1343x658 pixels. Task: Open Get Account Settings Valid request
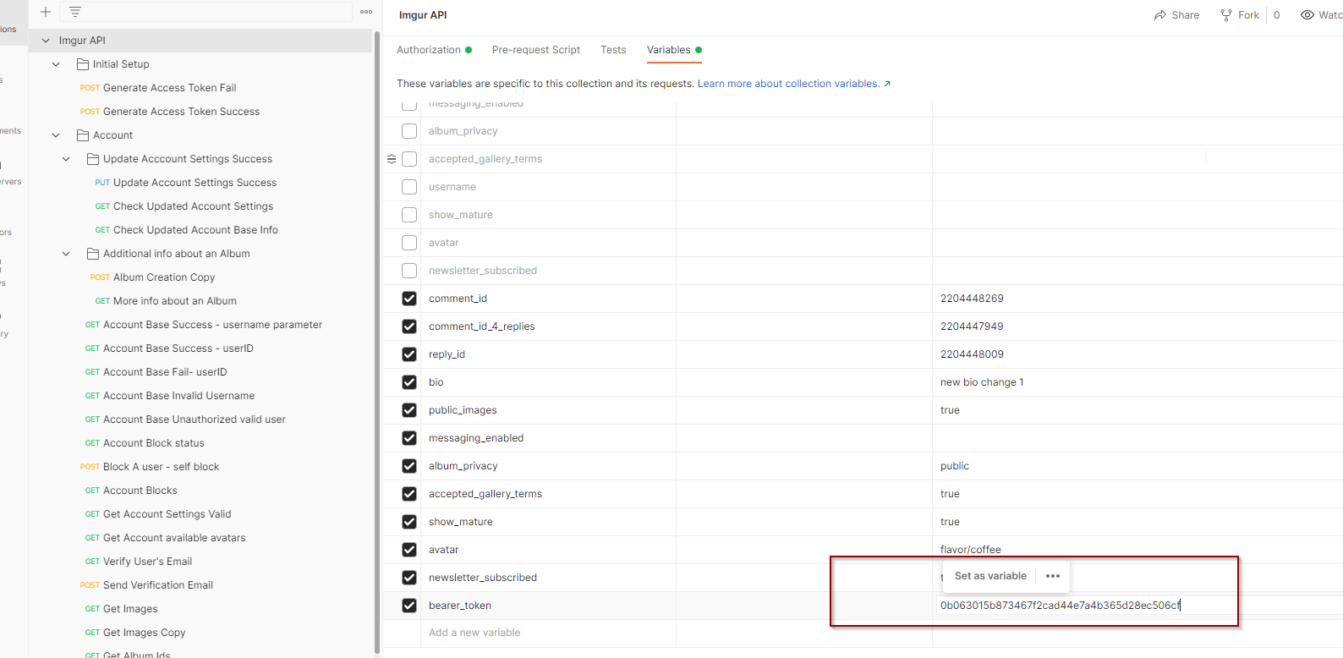[x=167, y=514]
